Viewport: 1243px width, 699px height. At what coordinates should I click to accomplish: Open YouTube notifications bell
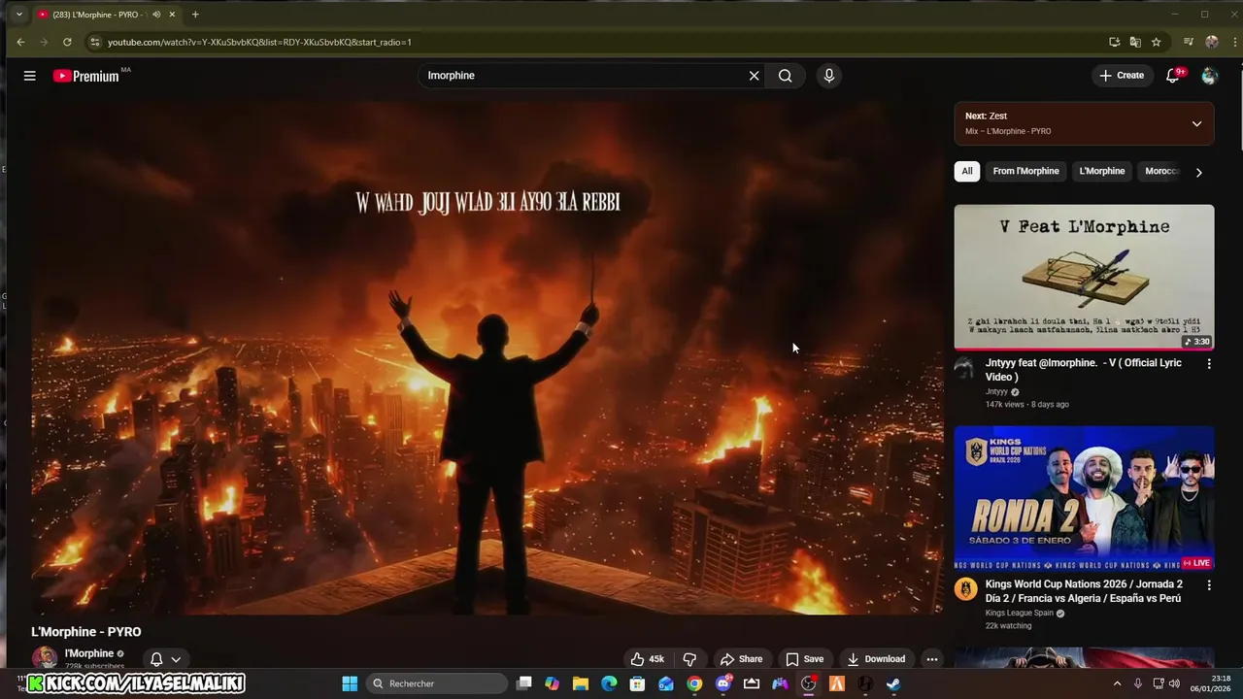(1173, 76)
